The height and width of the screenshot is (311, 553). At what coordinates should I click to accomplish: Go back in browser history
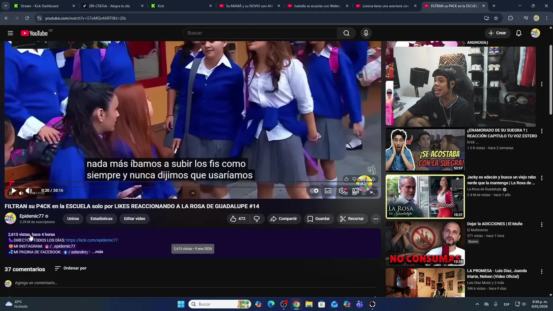coord(6,18)
